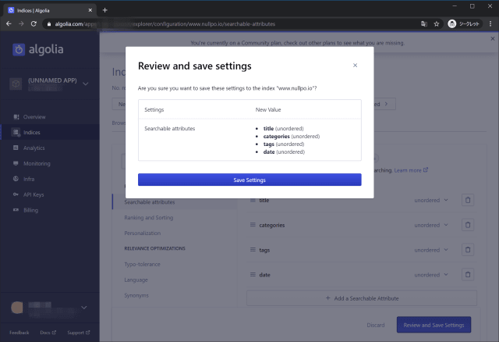Click the Indices icon in the sidebar
The height and width of the screenshot is (342, 499).
pyautogui.click(x=16, y=132)
